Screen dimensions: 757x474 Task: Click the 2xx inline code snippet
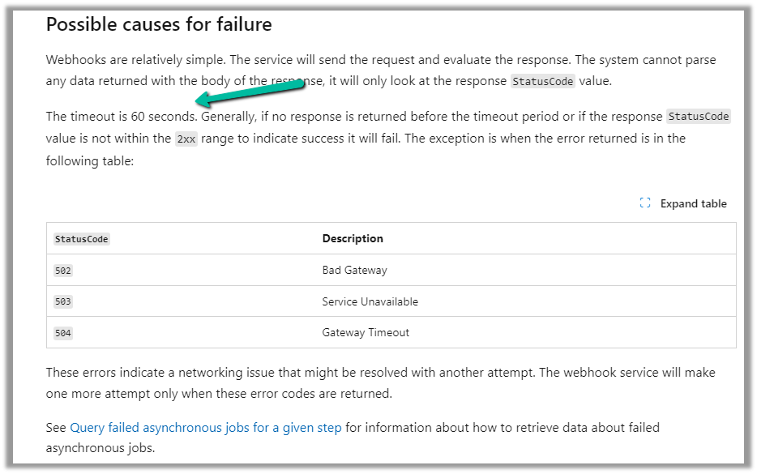[185, 139]
